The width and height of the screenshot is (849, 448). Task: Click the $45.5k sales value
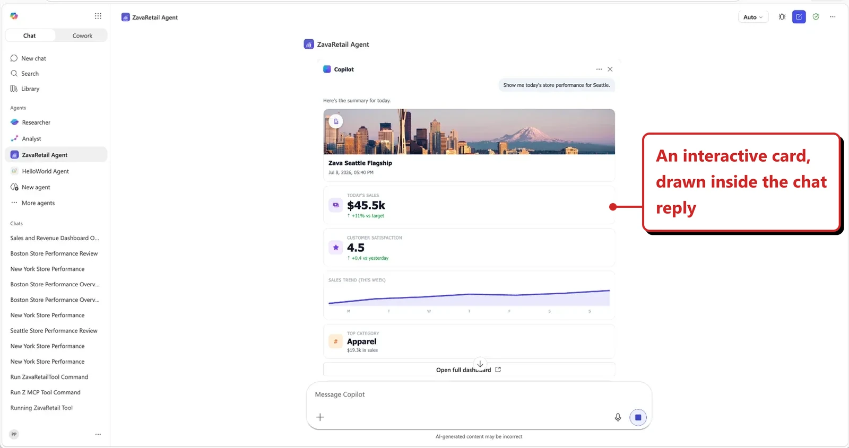[x=366, y=205]
